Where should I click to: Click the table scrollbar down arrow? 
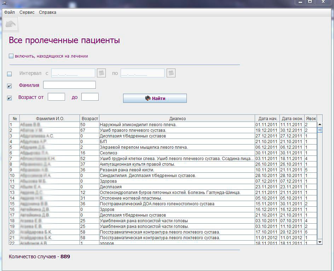320,242
